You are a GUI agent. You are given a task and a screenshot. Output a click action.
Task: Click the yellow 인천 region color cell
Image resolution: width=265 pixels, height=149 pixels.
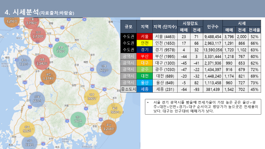pyautogui.click(x=145, y=43)
